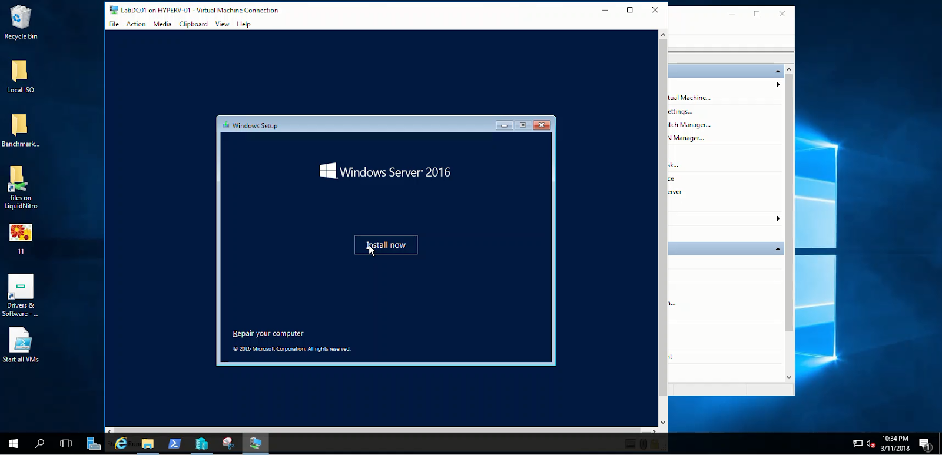Open taskbar search magnifier
942x455 pixels.
[39, 443]
